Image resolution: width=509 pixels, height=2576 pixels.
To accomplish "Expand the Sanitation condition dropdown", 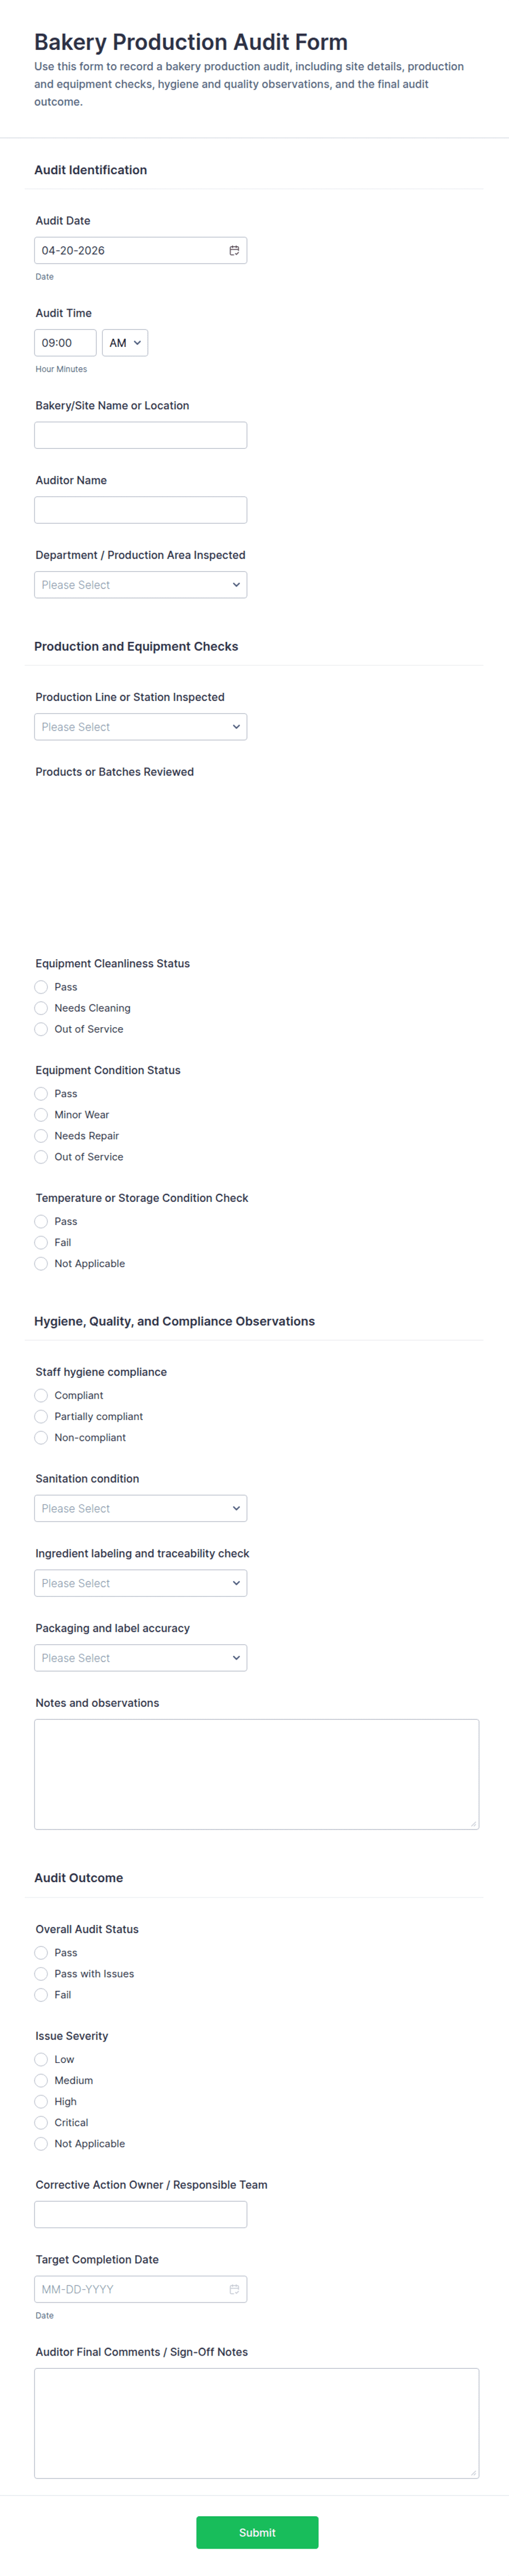I will pos(141,1508).
